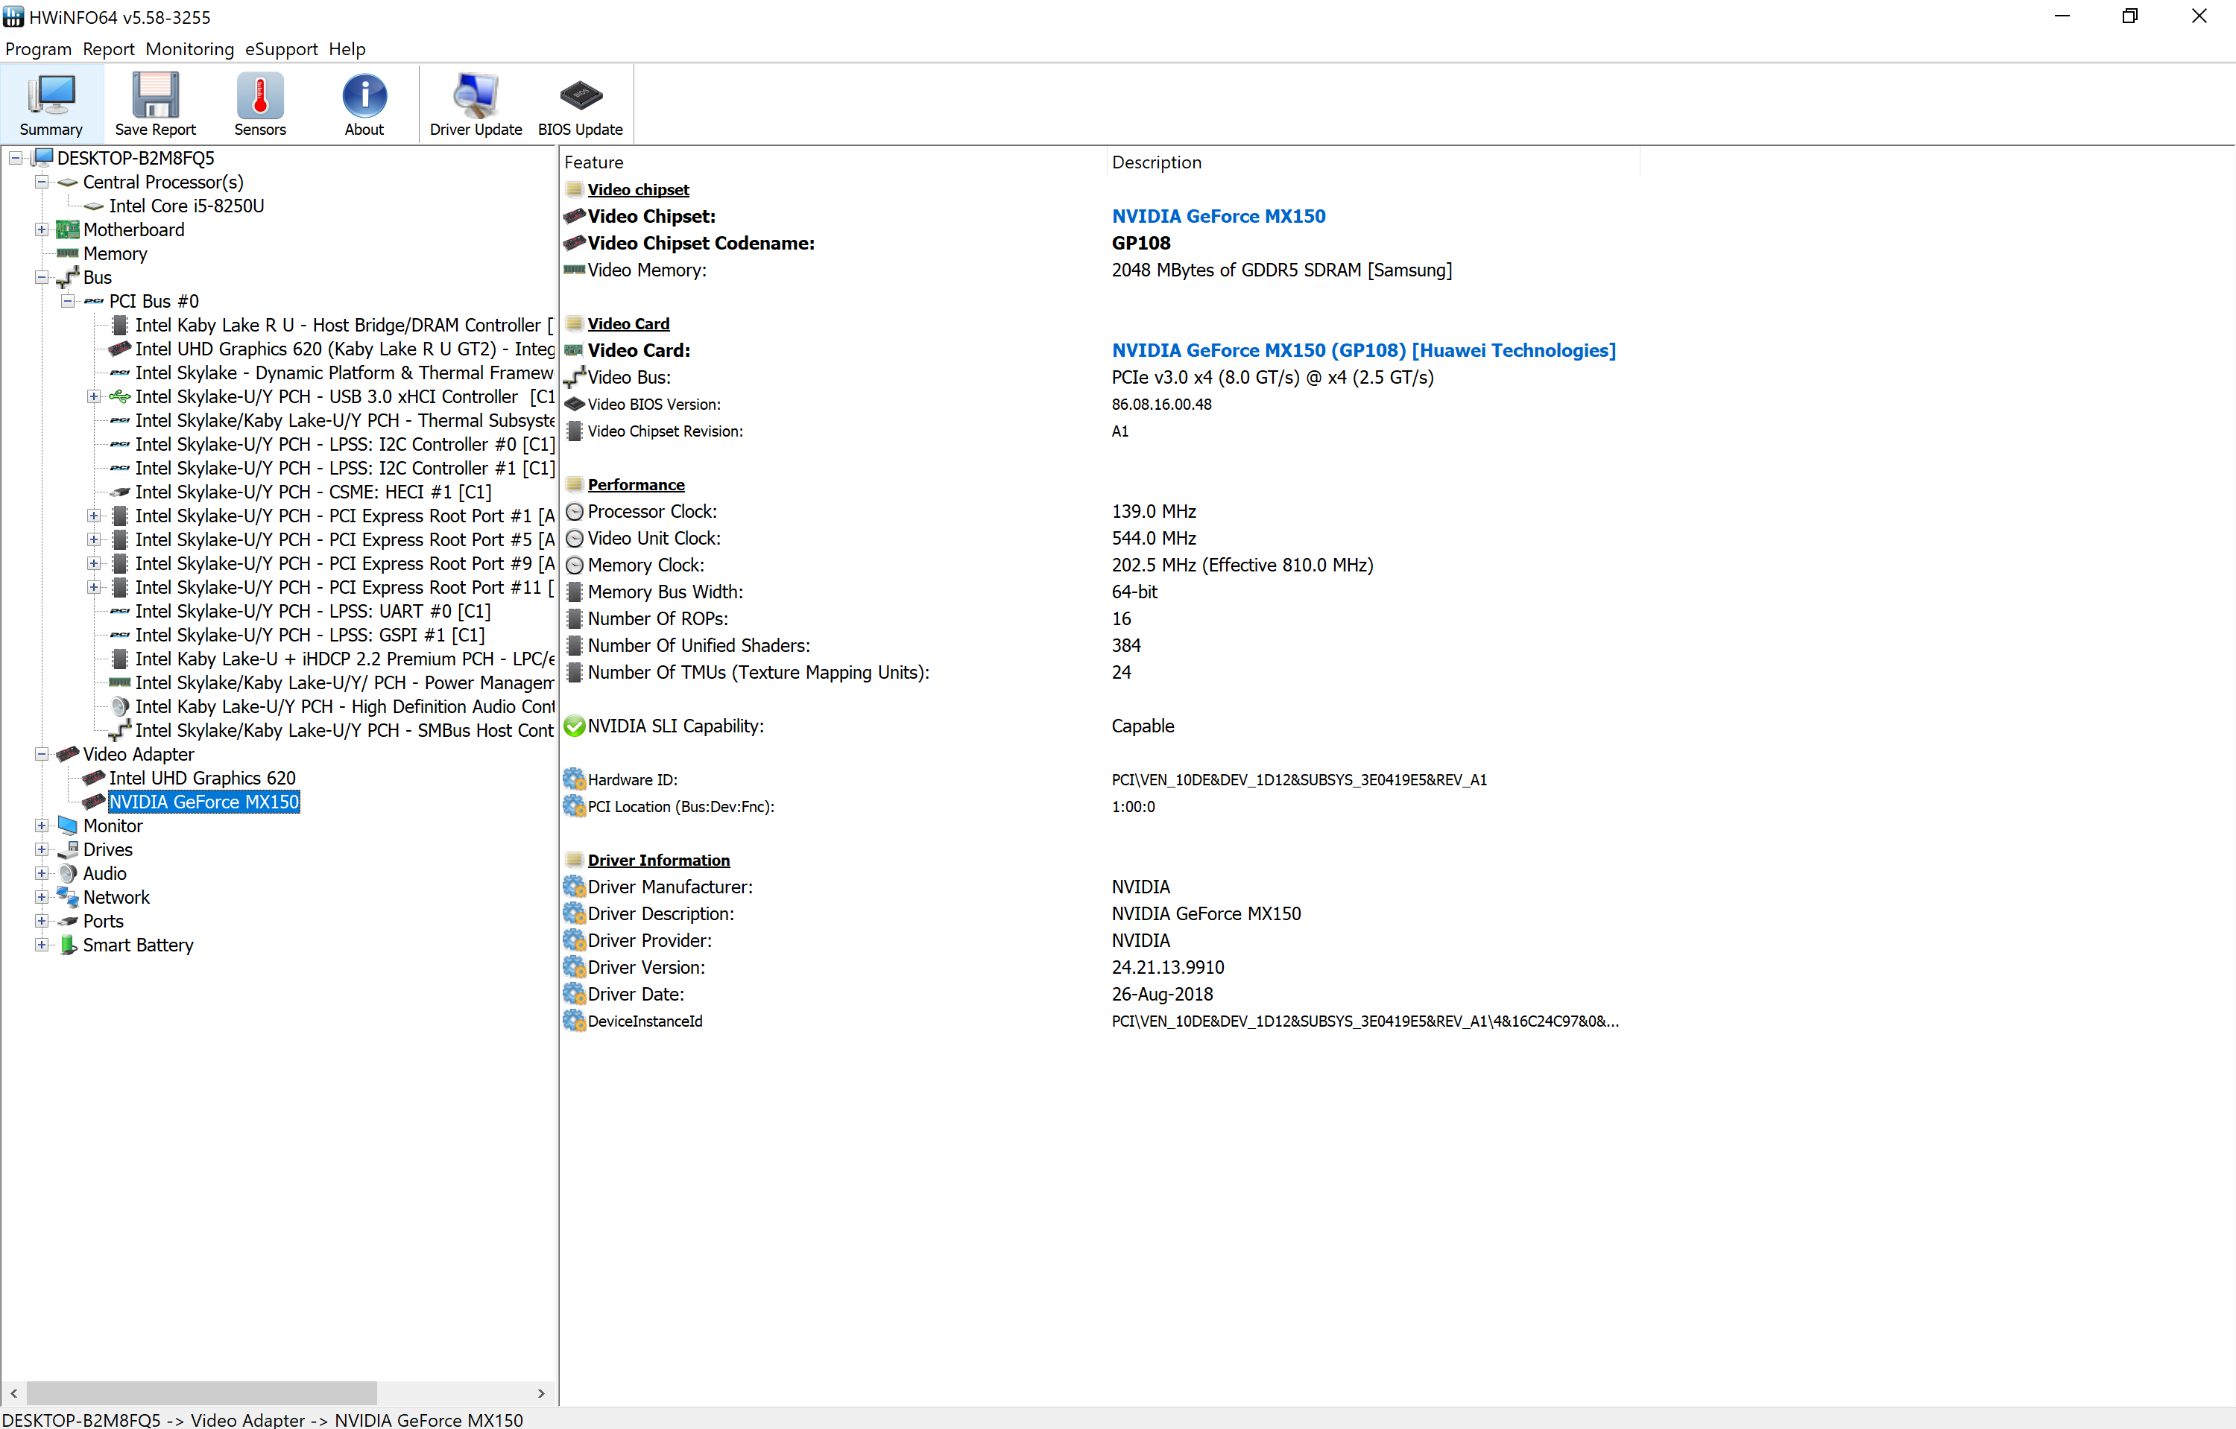
Task: Click the Audio speaker icon in the tree
Action: coord(68,873)
